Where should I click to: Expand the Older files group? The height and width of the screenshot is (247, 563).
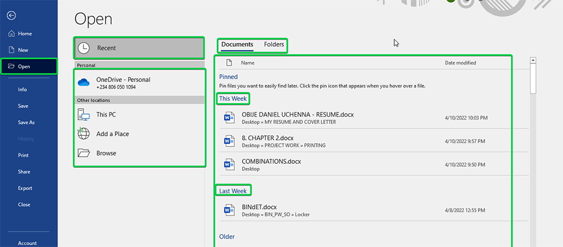[x=227, y=237]
